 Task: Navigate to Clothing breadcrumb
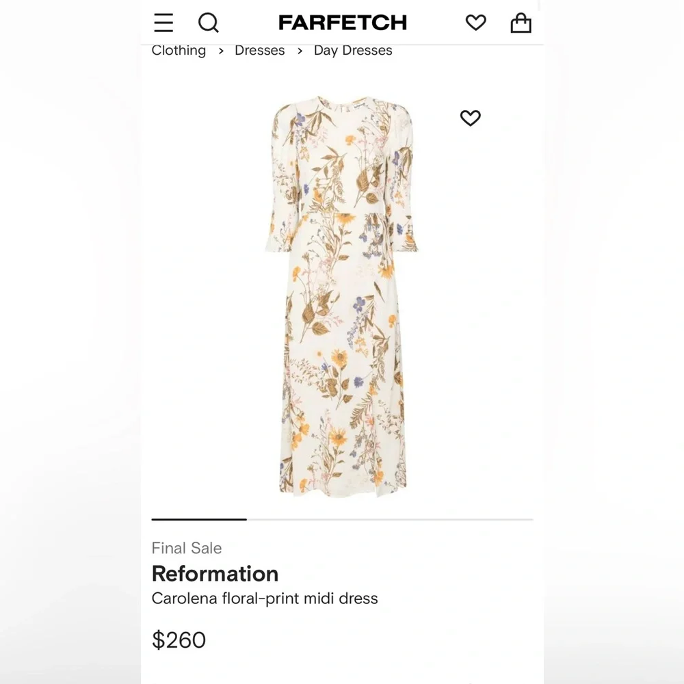(179, 51)
